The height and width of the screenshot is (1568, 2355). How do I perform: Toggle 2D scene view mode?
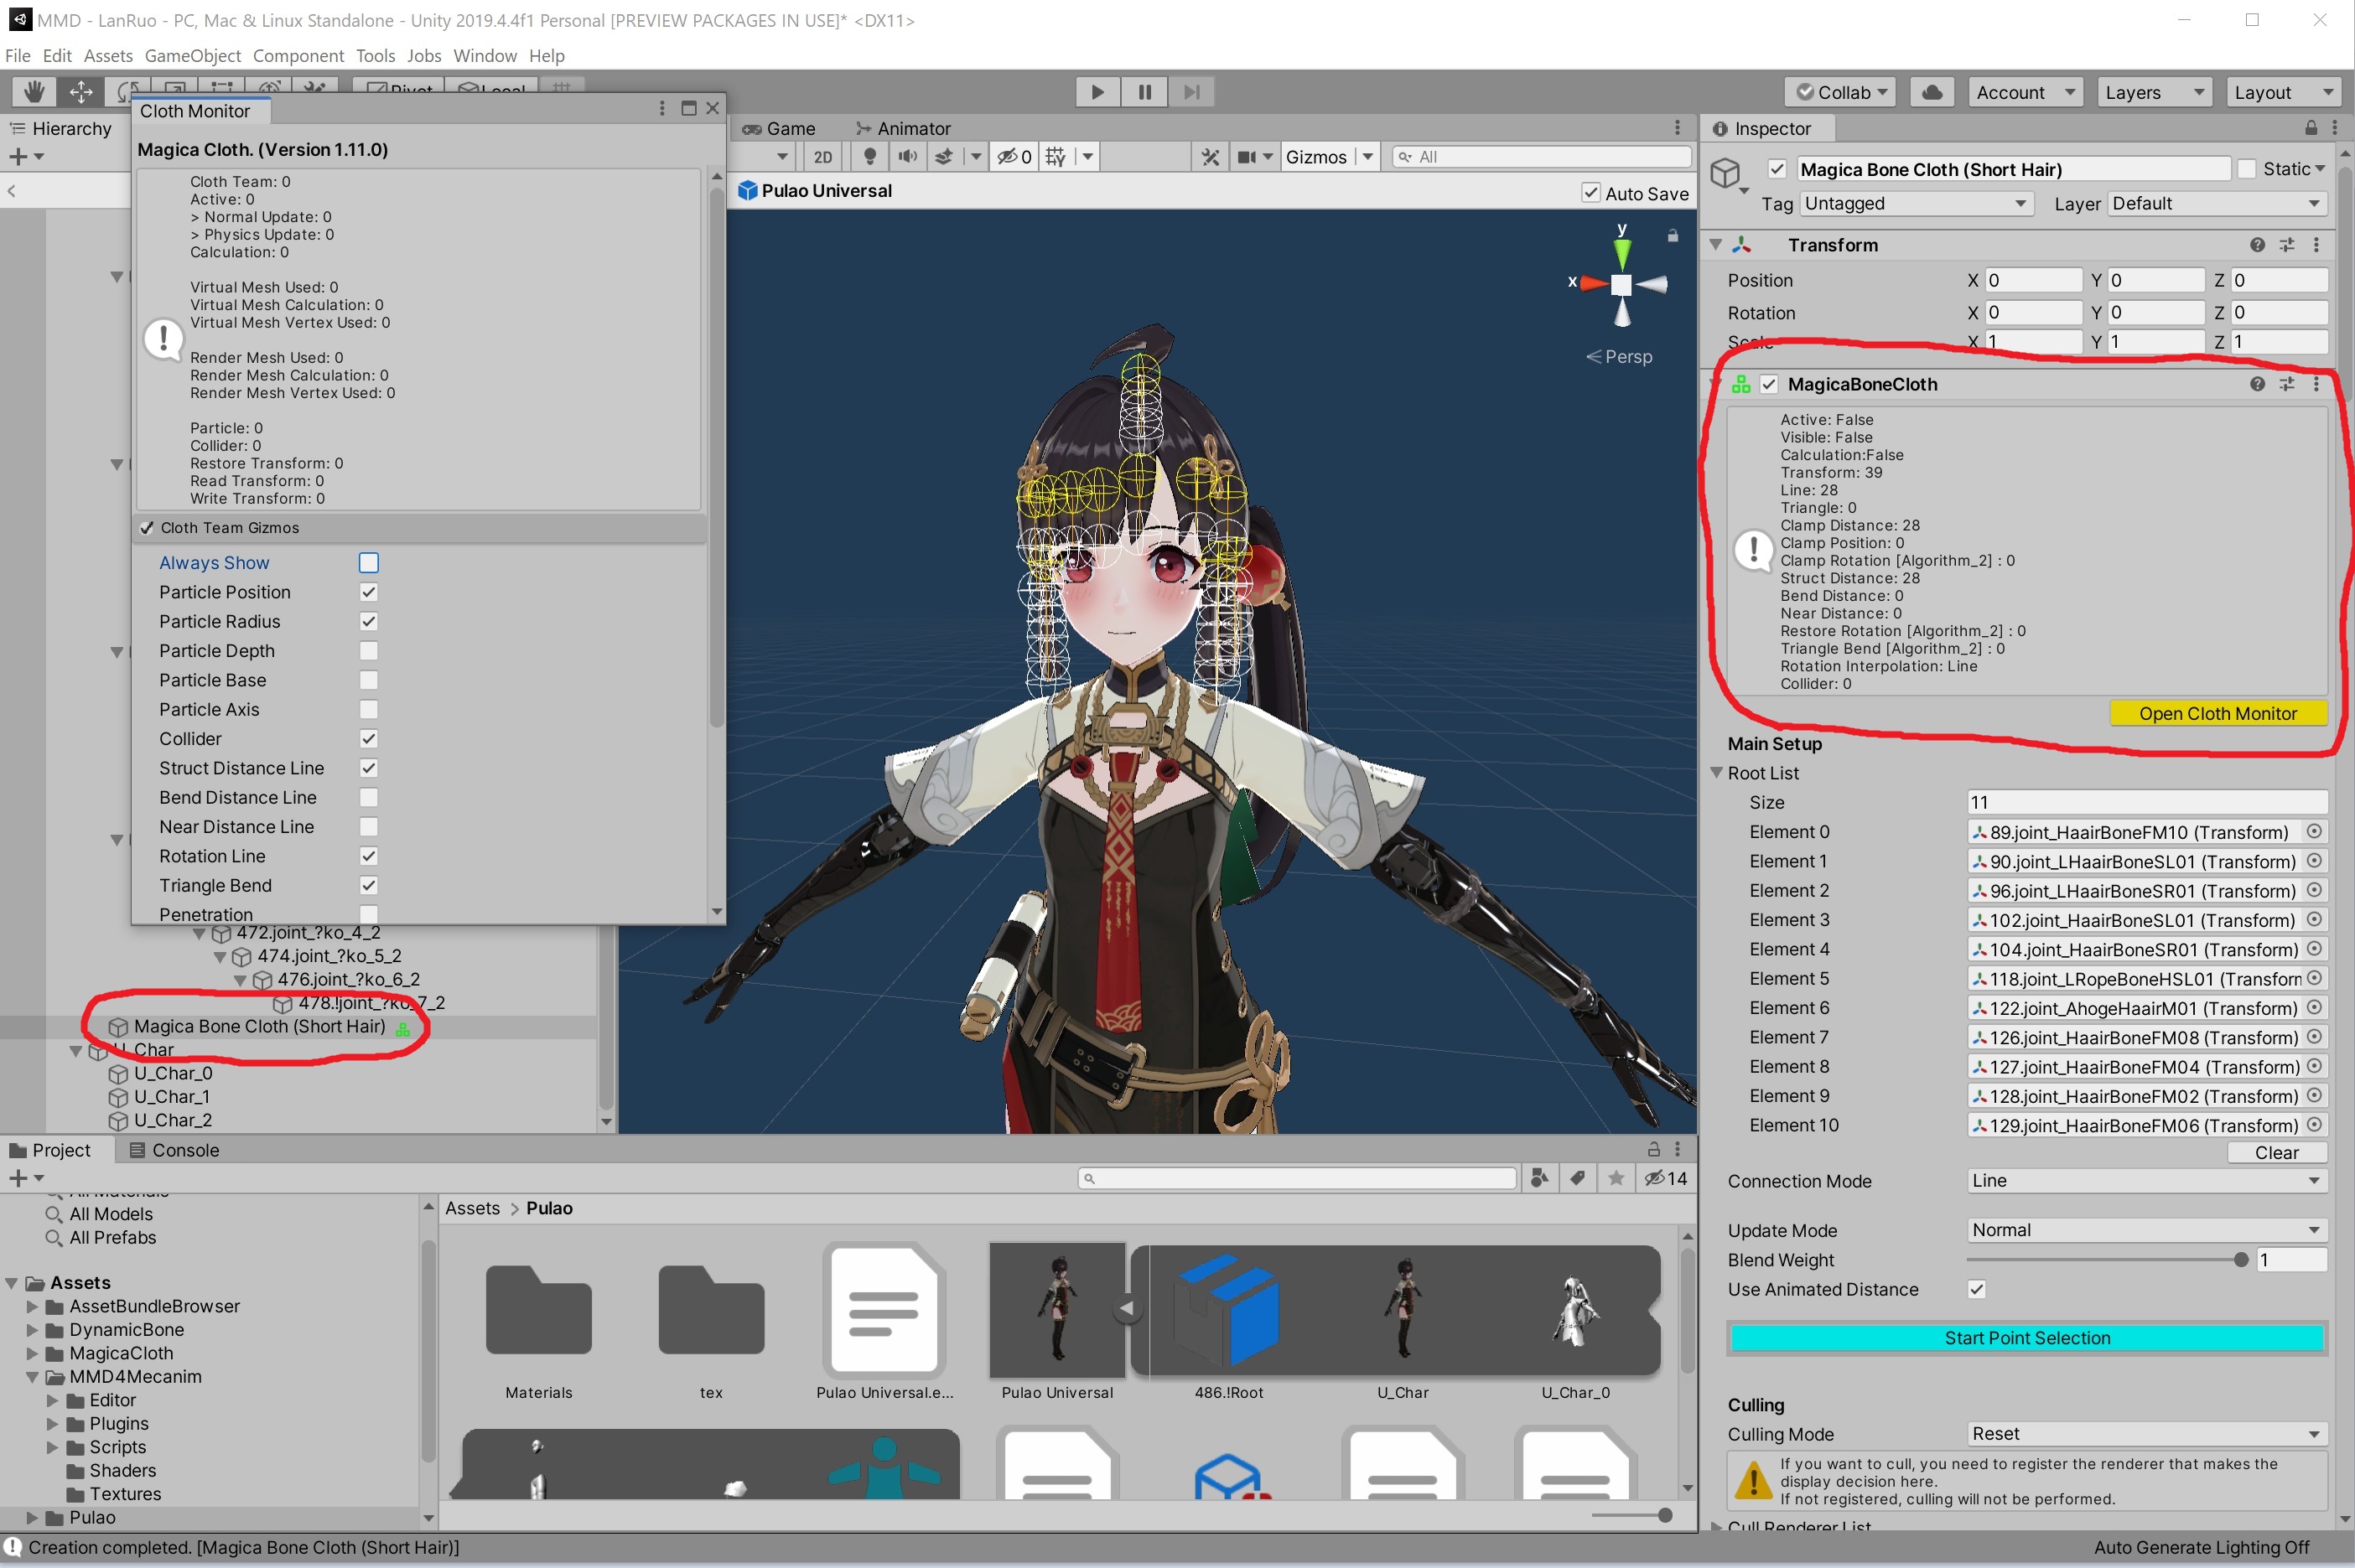click(x=822, y=157)
